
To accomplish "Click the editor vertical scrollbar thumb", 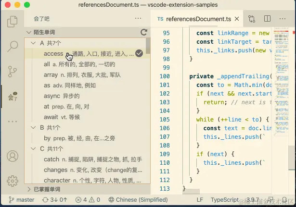I will click(292, 158).
